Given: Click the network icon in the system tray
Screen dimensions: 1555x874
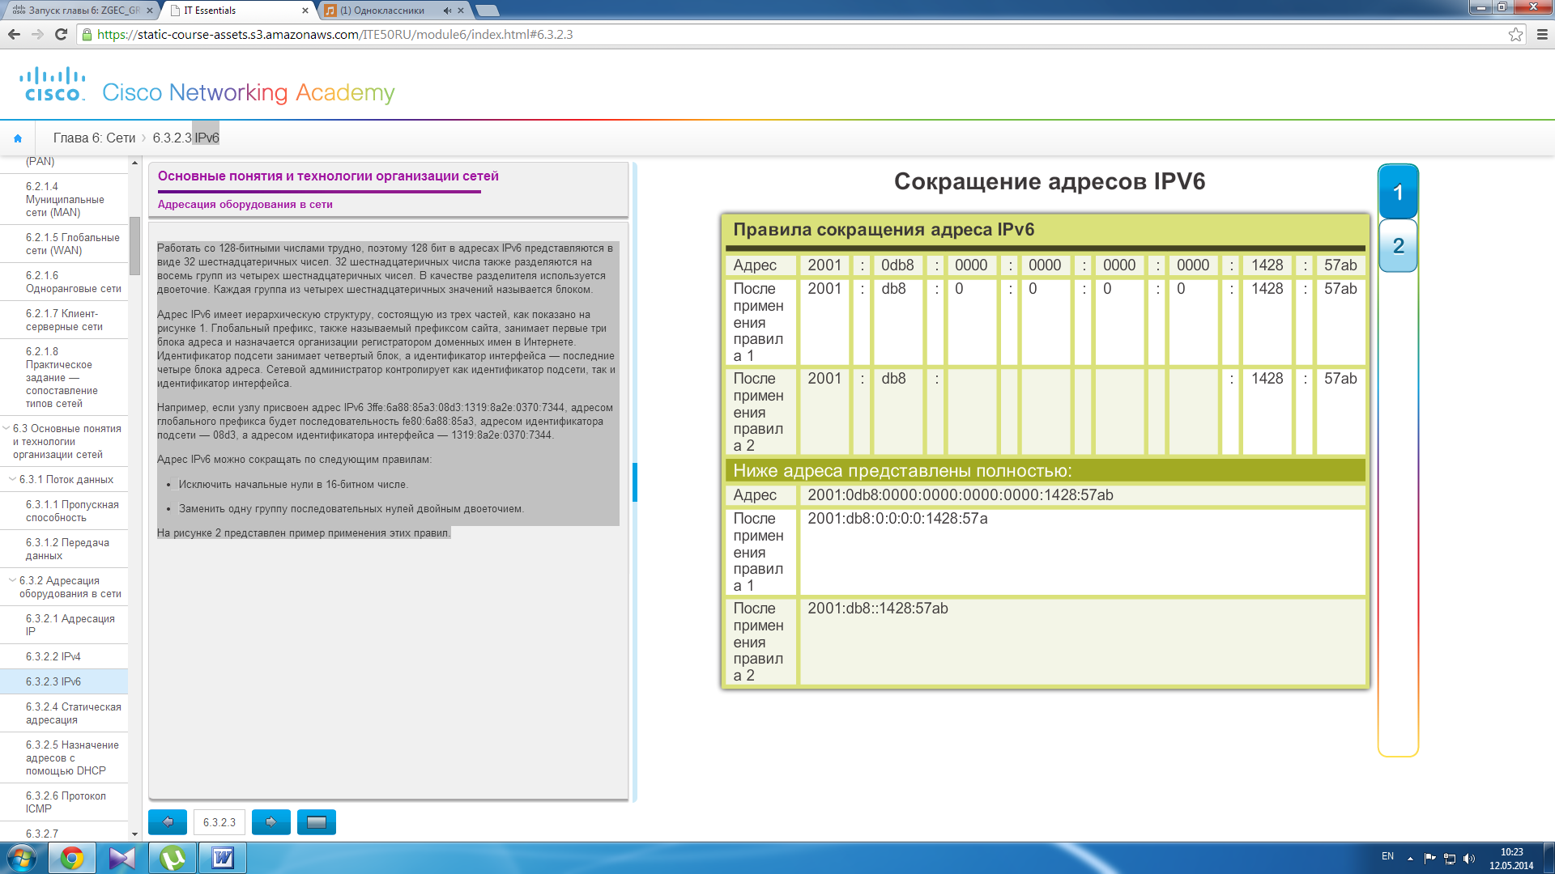Looking at the screenshot, I should [1450, 859].
